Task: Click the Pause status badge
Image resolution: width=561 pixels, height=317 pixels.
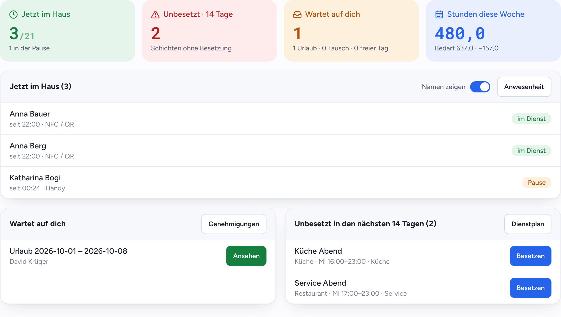Action: coord(537,183)
